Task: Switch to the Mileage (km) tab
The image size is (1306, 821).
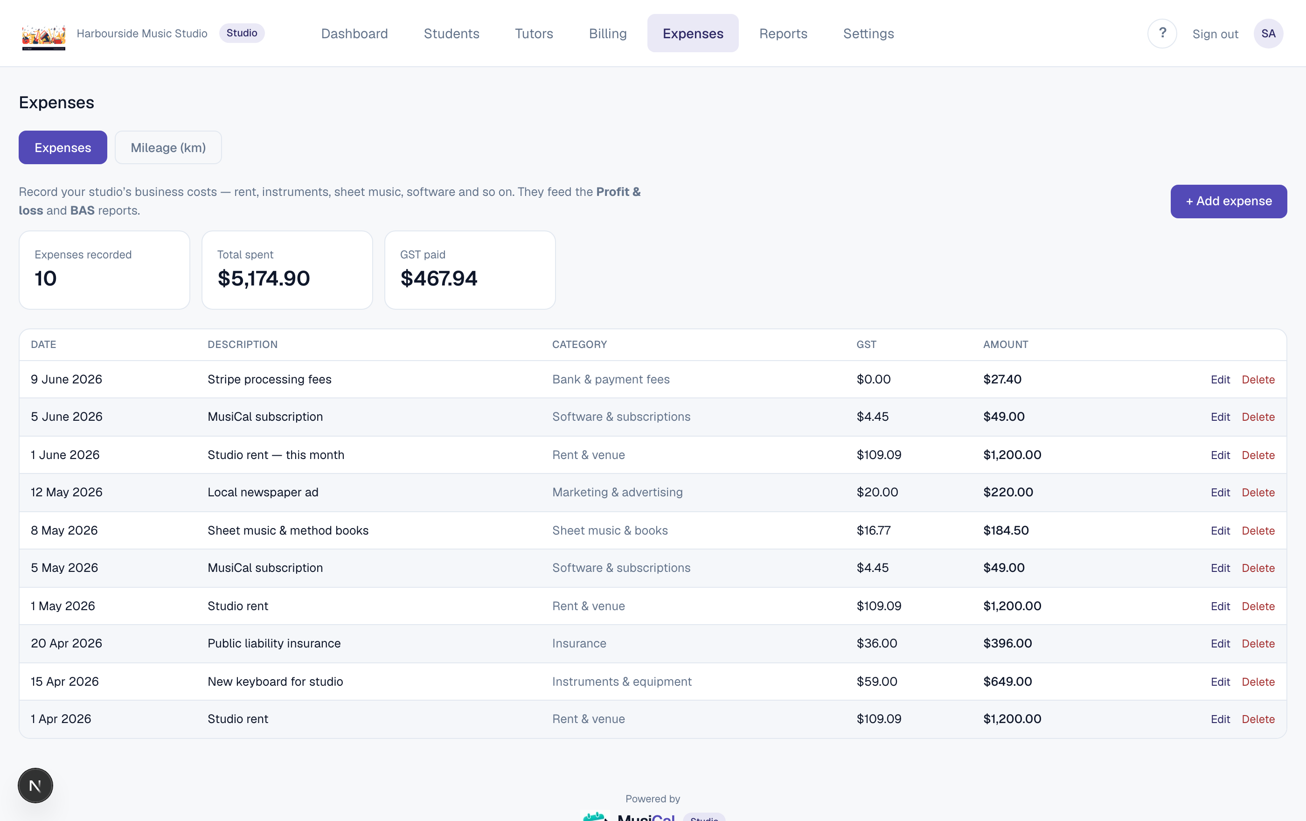Action: [168, 147]
